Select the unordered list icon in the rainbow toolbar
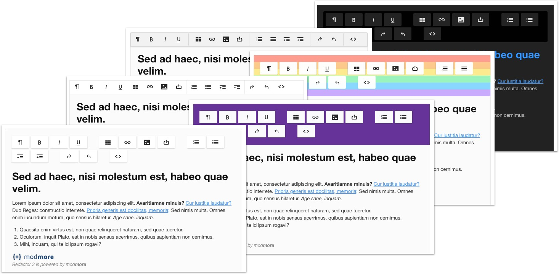559x274 pixels. click(x=464, y=68)
